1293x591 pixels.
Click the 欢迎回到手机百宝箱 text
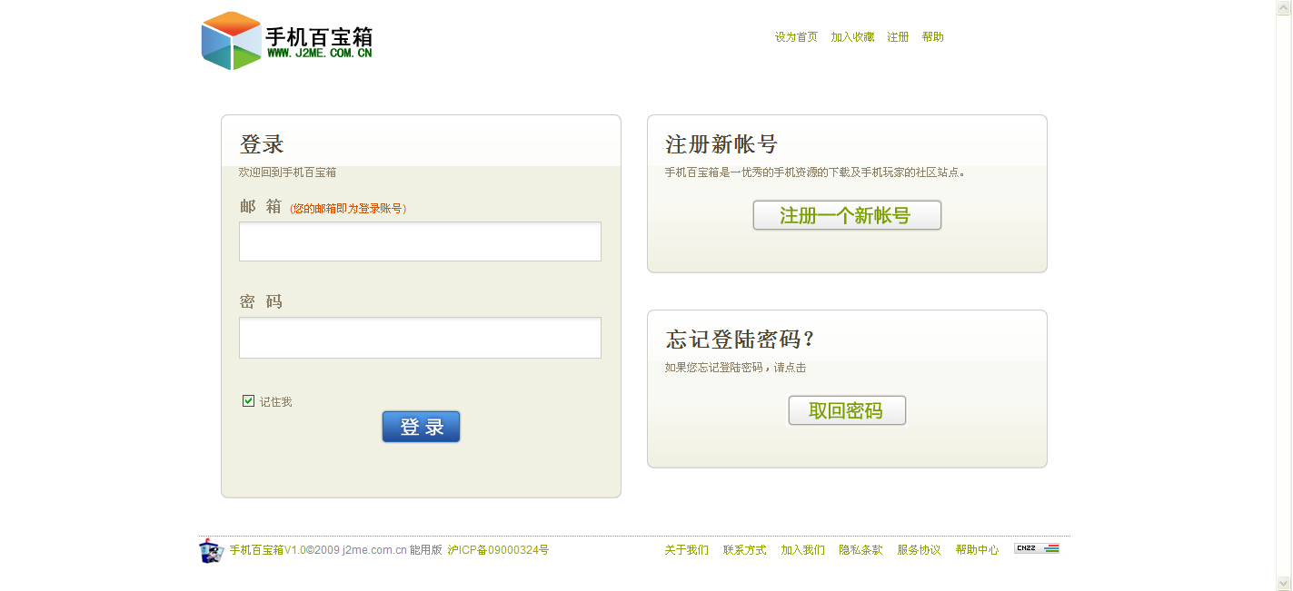point(287,172)
